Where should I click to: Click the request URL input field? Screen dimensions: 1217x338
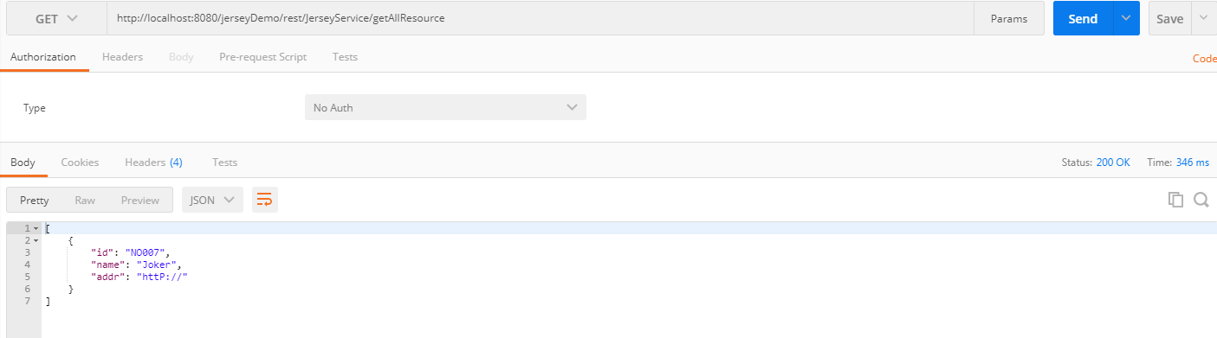541,18
